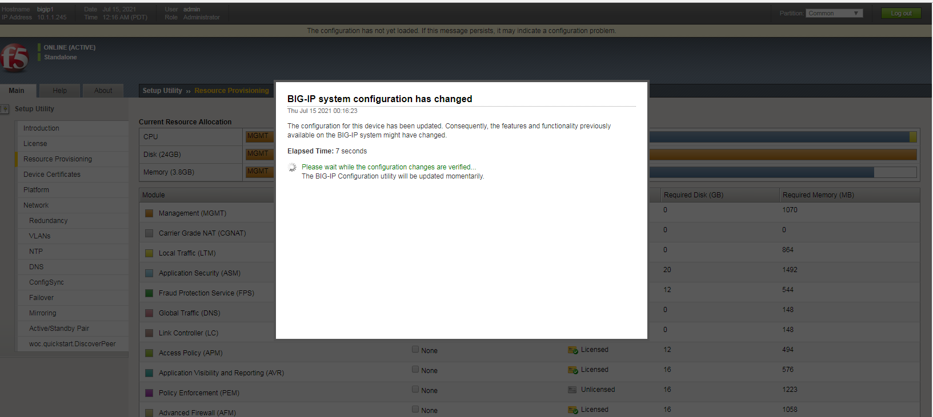The width and height of the screenshot is (933, 417).
Task: Click the ONLINE (ACTIVE) status text
Action: 70,47
